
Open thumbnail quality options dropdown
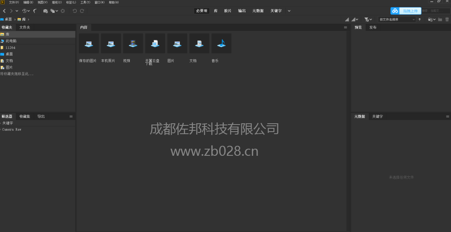[x=355, y=20]
